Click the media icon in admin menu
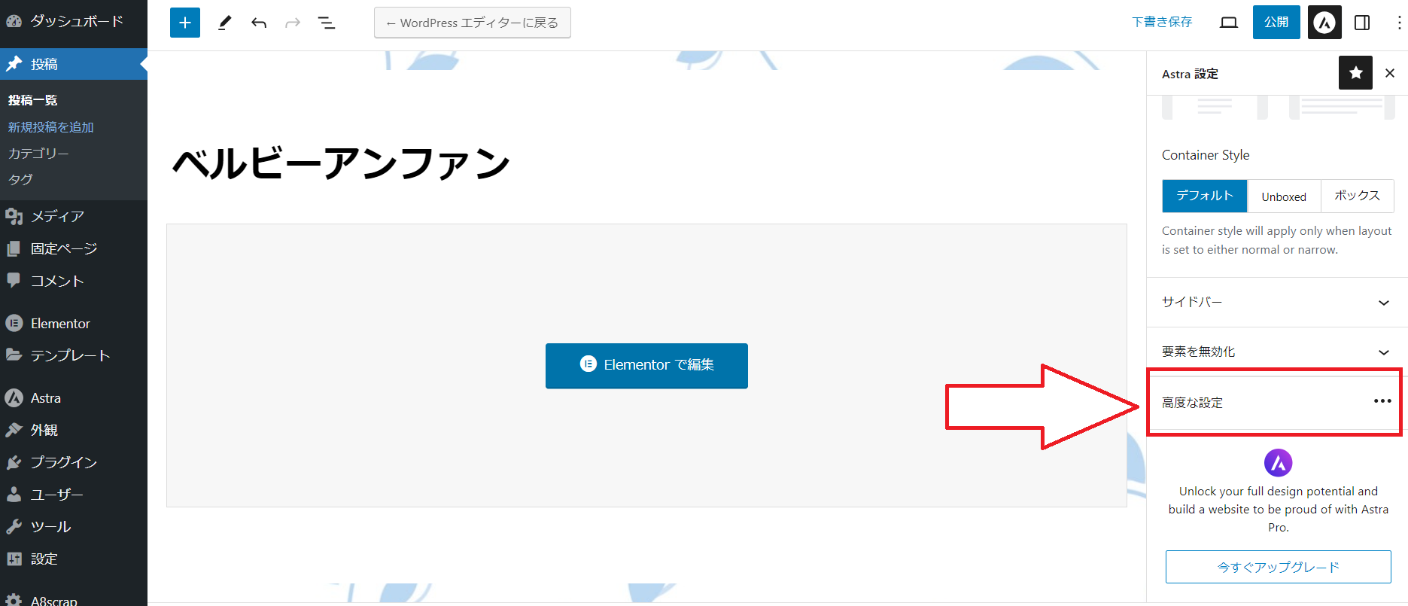This screenshot has width=1408, height=606. [14, 217]
